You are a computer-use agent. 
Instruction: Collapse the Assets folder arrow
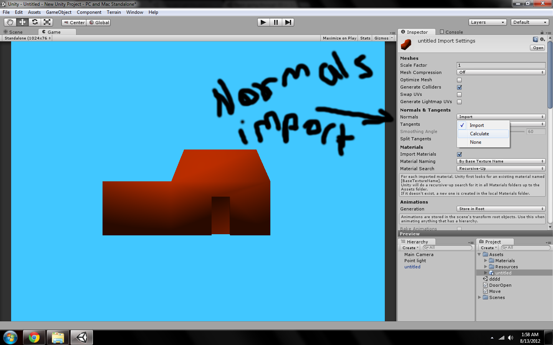pos(479,255)
